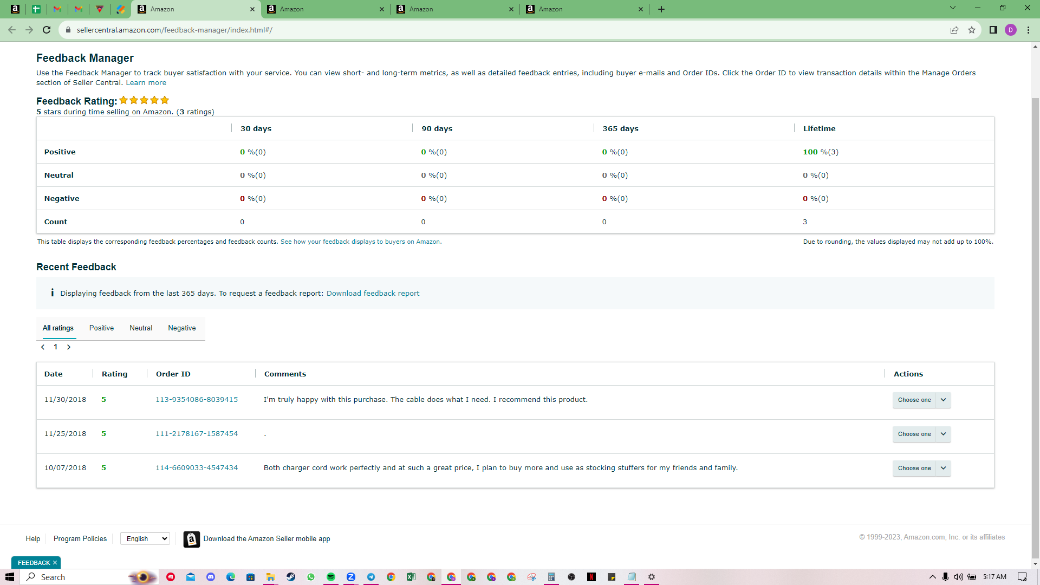
Task: Open the English language dropdown
Action: pos(145,539)
